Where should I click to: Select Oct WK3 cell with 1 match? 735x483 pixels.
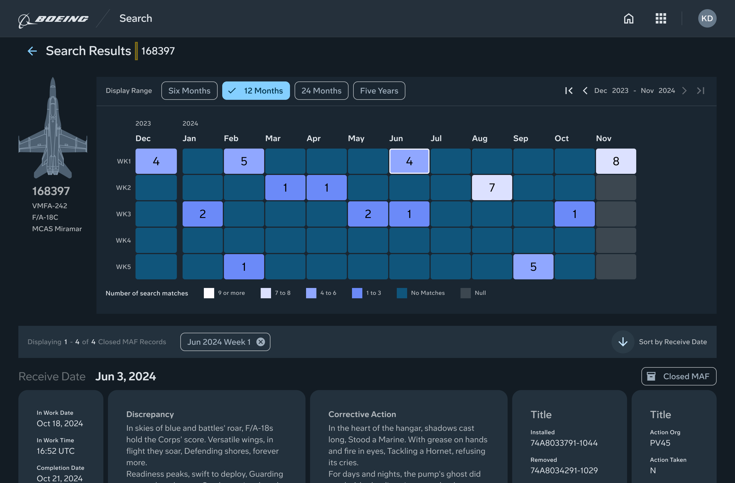tap(575, 214)
